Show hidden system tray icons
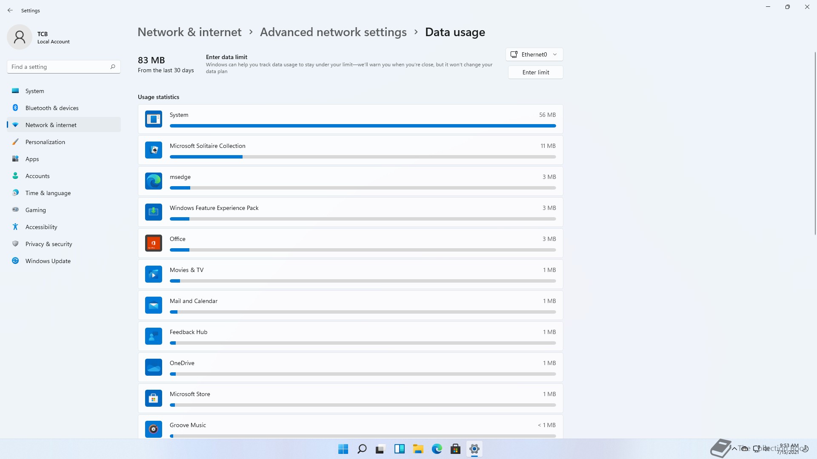Screen dimensions: 817x459 click(x=734, y=448)
